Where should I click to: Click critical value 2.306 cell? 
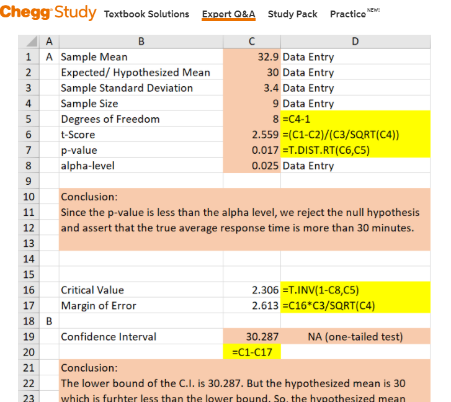point(252,290)
